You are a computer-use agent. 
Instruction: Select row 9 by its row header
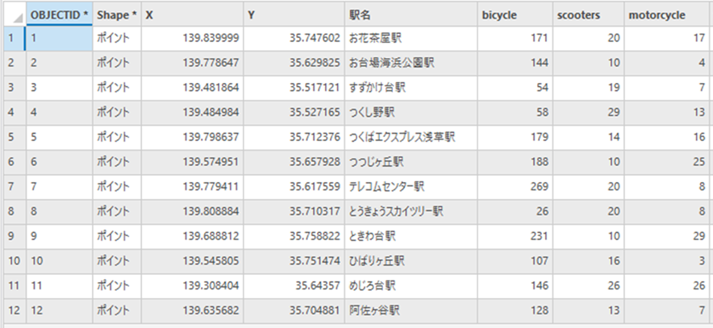(12, 237)
